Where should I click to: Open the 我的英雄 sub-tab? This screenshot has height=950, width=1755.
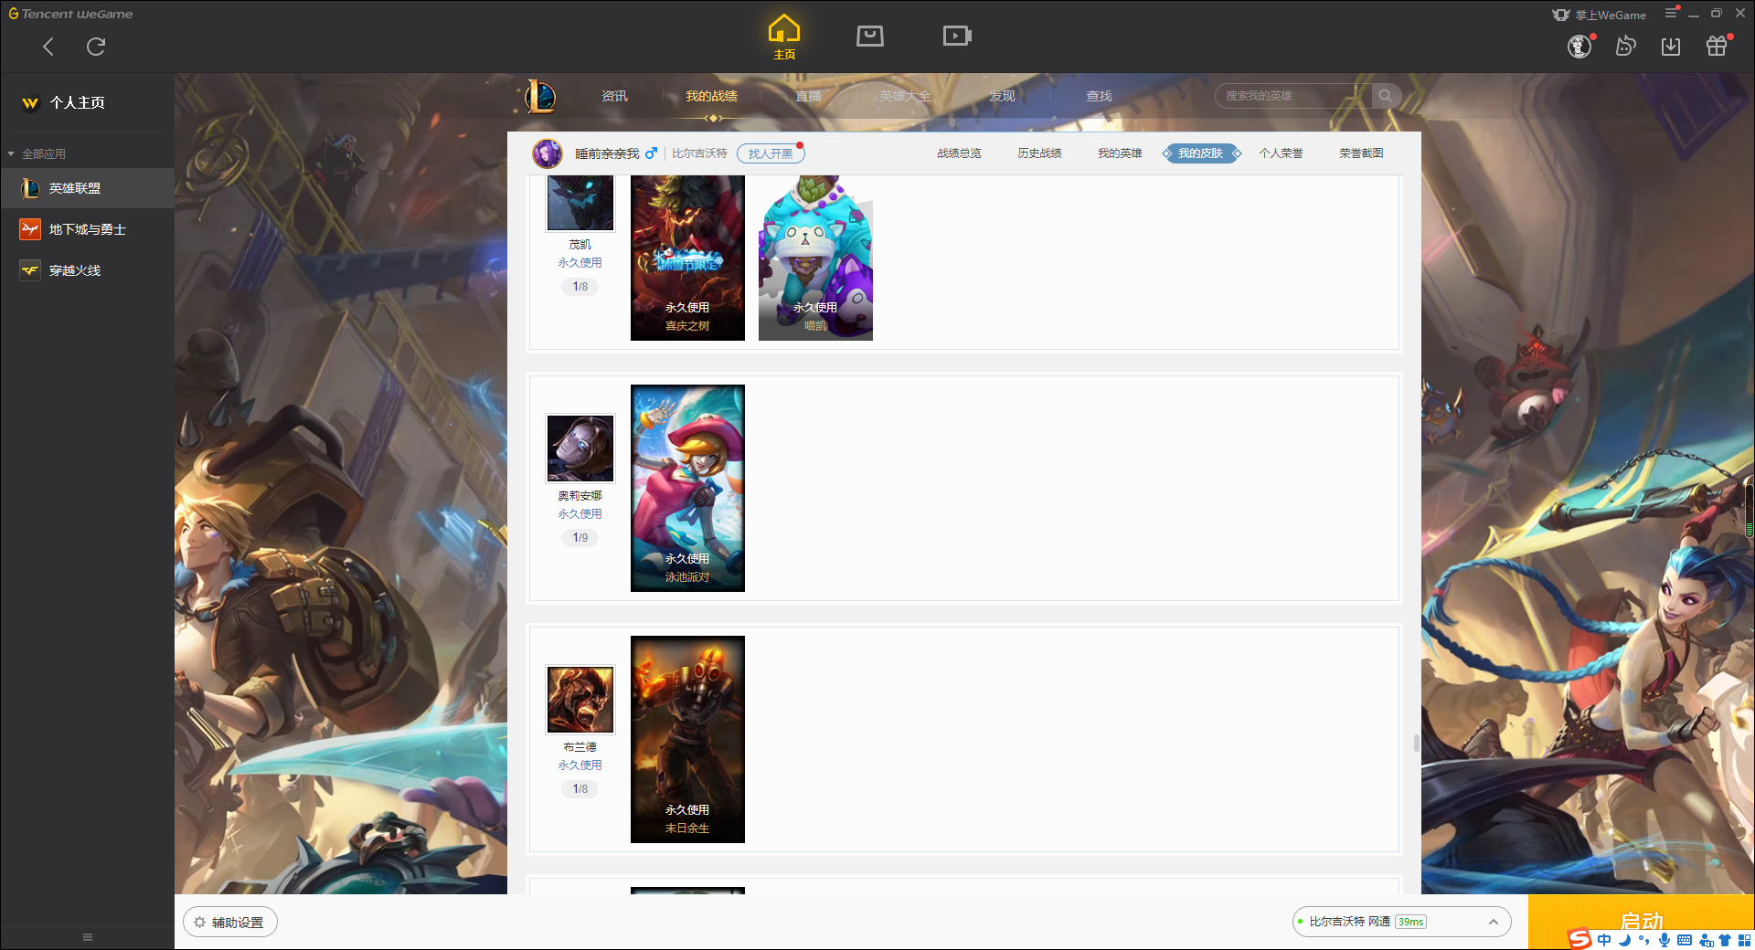click(1120, 153)
